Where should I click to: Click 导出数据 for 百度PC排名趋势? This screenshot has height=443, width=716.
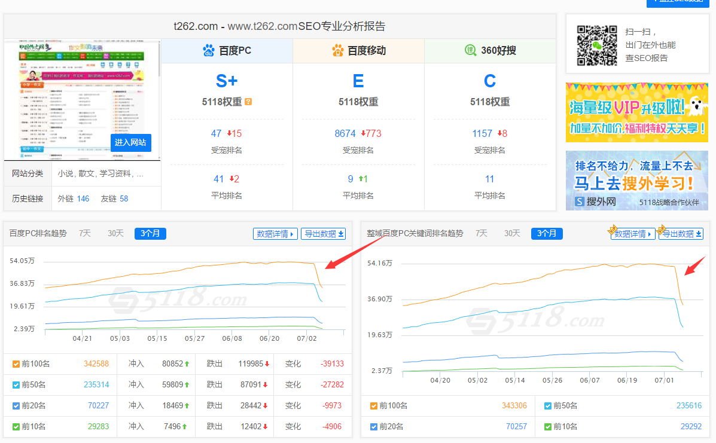click(x=323, y=234)
